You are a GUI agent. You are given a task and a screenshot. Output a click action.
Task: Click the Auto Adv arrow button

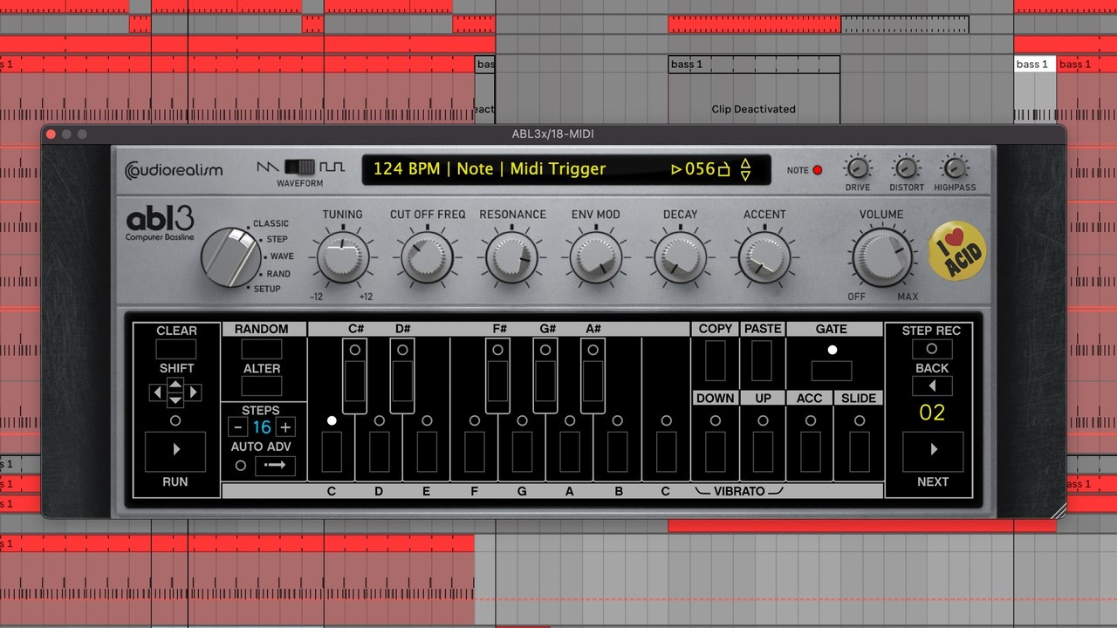pyautogui.click(x=275, y=466)
